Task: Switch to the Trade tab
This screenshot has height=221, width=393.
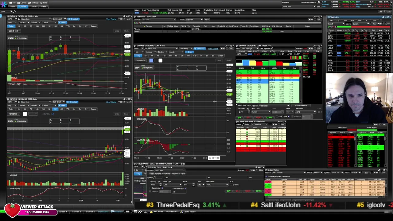Action: [x=43, y=7]
